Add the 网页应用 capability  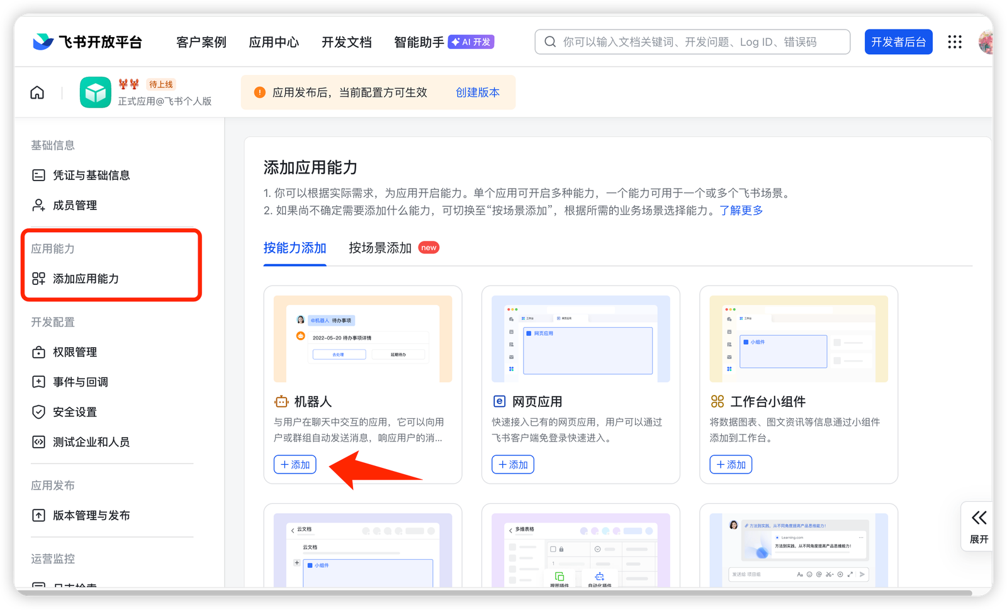click(x=513, y=465)
